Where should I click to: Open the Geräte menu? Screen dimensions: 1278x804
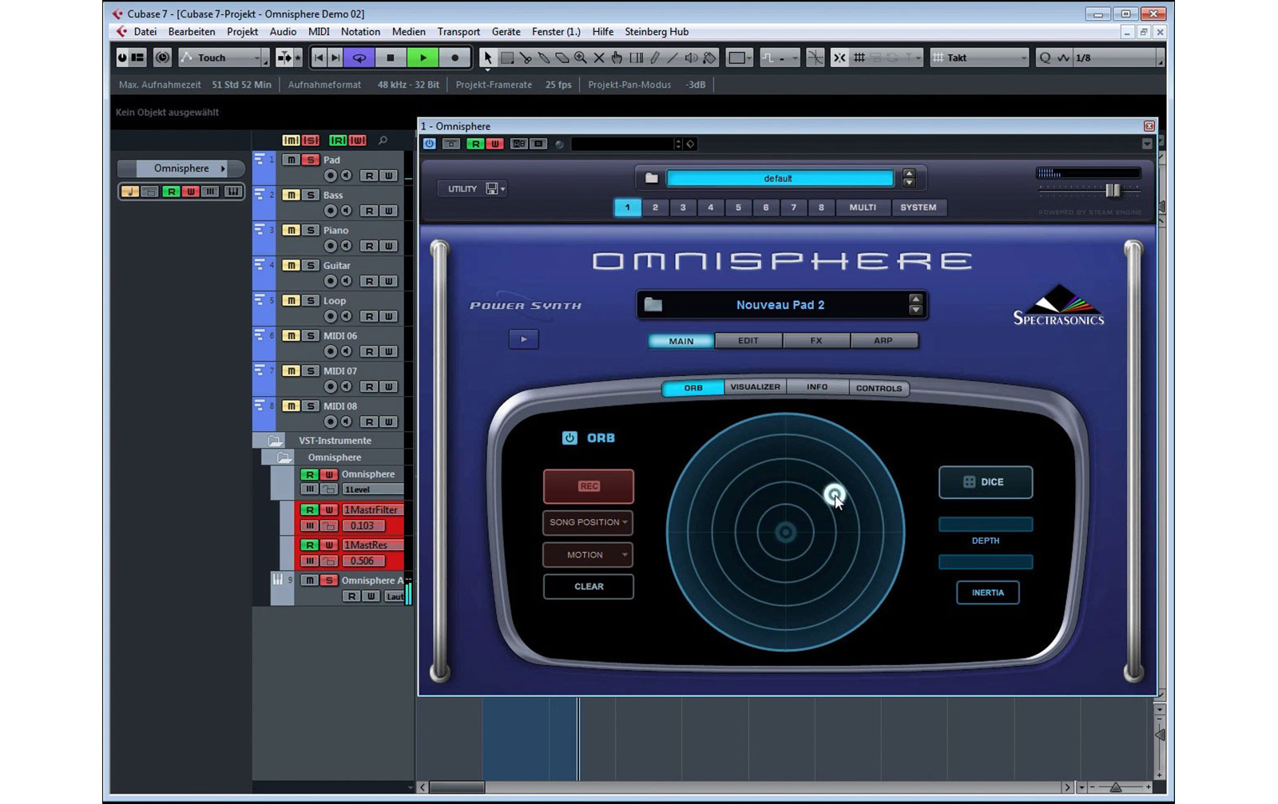[x=506, y=32]
